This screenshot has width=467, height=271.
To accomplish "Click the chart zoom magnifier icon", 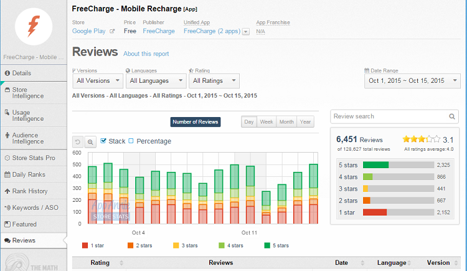I will point(90,142).
